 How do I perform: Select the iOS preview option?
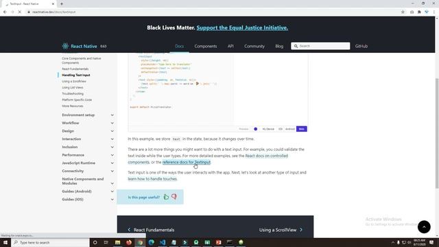pos(281,129)
